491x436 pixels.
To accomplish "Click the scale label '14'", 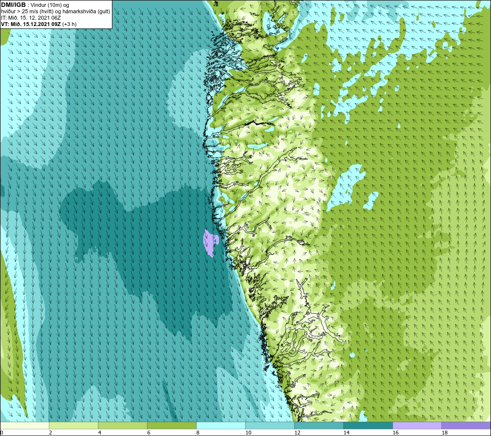I will pos(346,433).
